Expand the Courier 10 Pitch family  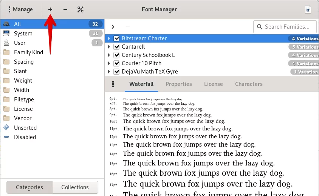click(109, 63)
